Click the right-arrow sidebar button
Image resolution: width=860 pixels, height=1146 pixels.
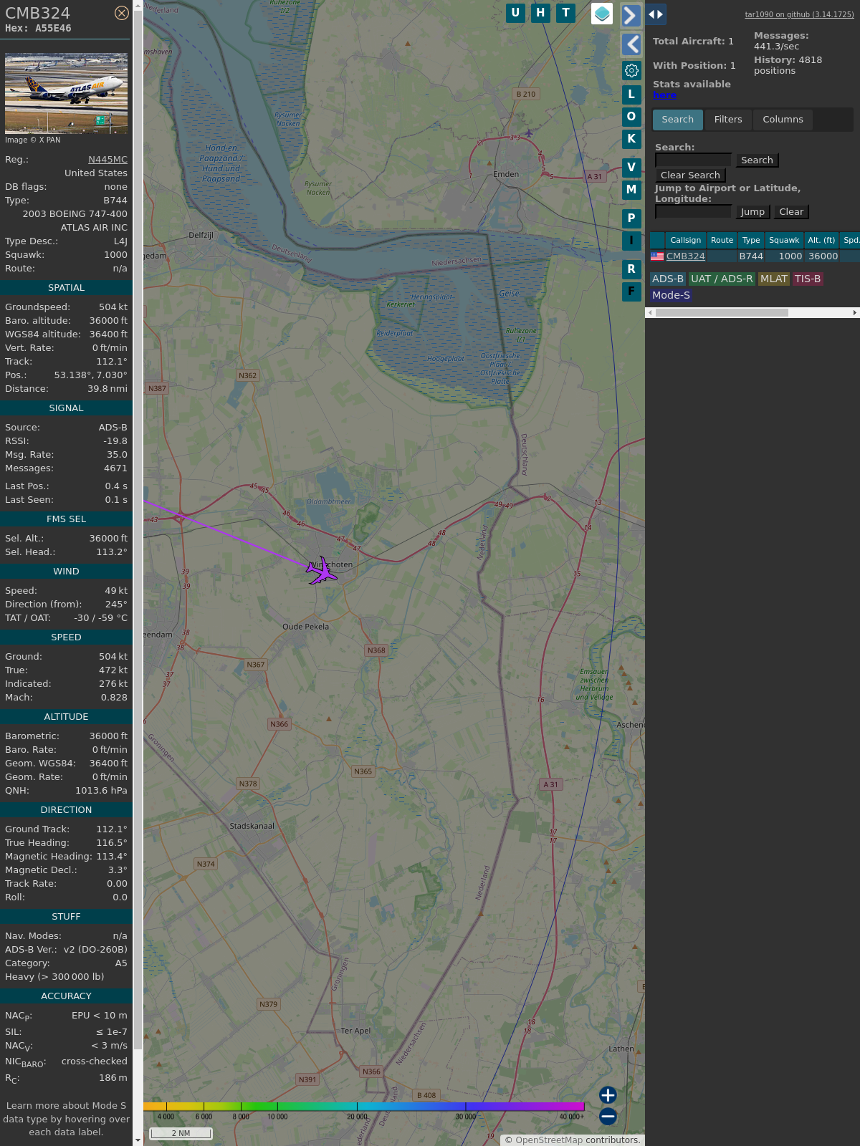pyautogui.click(x=631, y=16)
